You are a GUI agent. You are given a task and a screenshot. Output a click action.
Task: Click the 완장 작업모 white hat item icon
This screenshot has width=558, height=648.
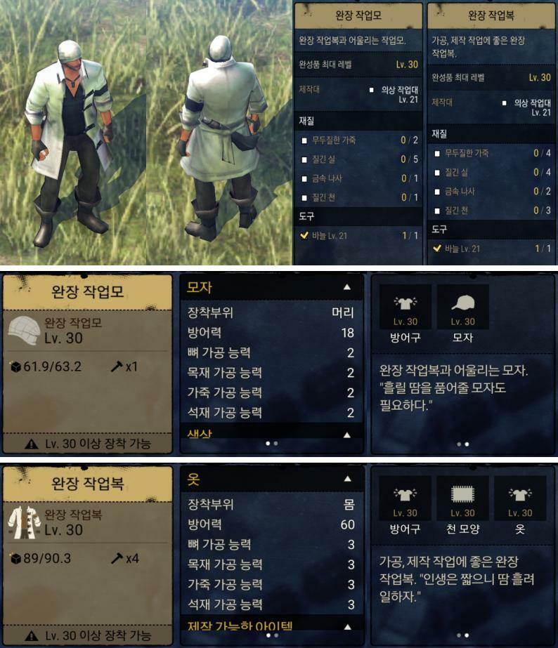tap(24, 331)
